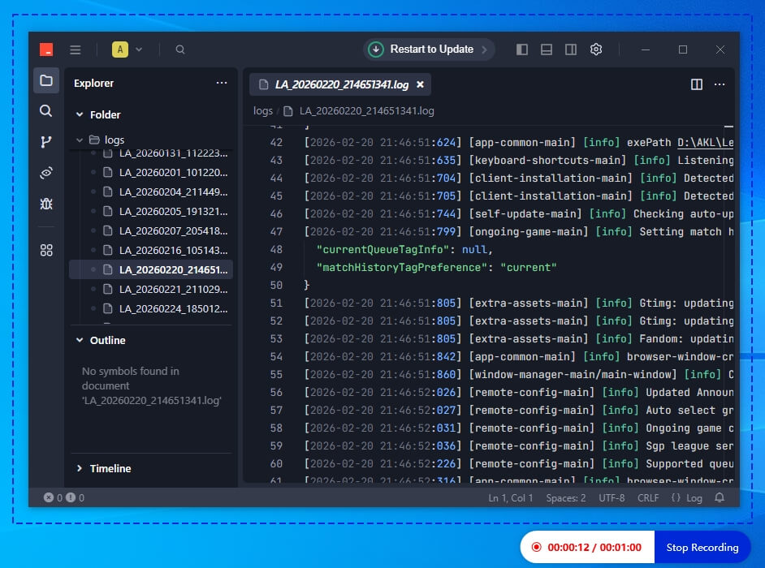Viewport: 765px width, 568px height.
Task: Open the Source Control branch icon
Action: click(x=45, y=142)
